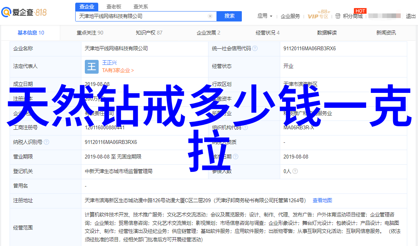Switch to 重点关注 90 tab

(90, 33)
